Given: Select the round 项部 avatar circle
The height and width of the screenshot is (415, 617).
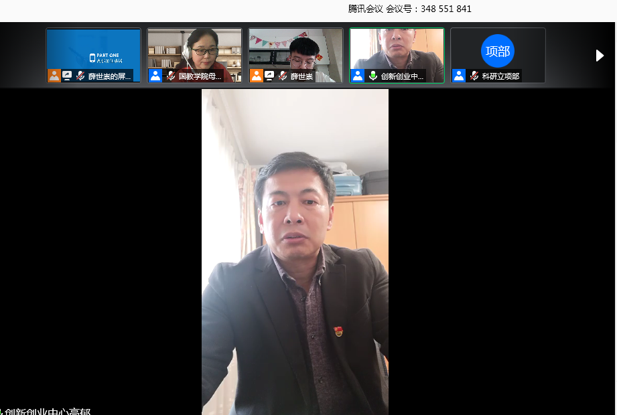Looking at the screenshot, I should [x=498, y=51].
